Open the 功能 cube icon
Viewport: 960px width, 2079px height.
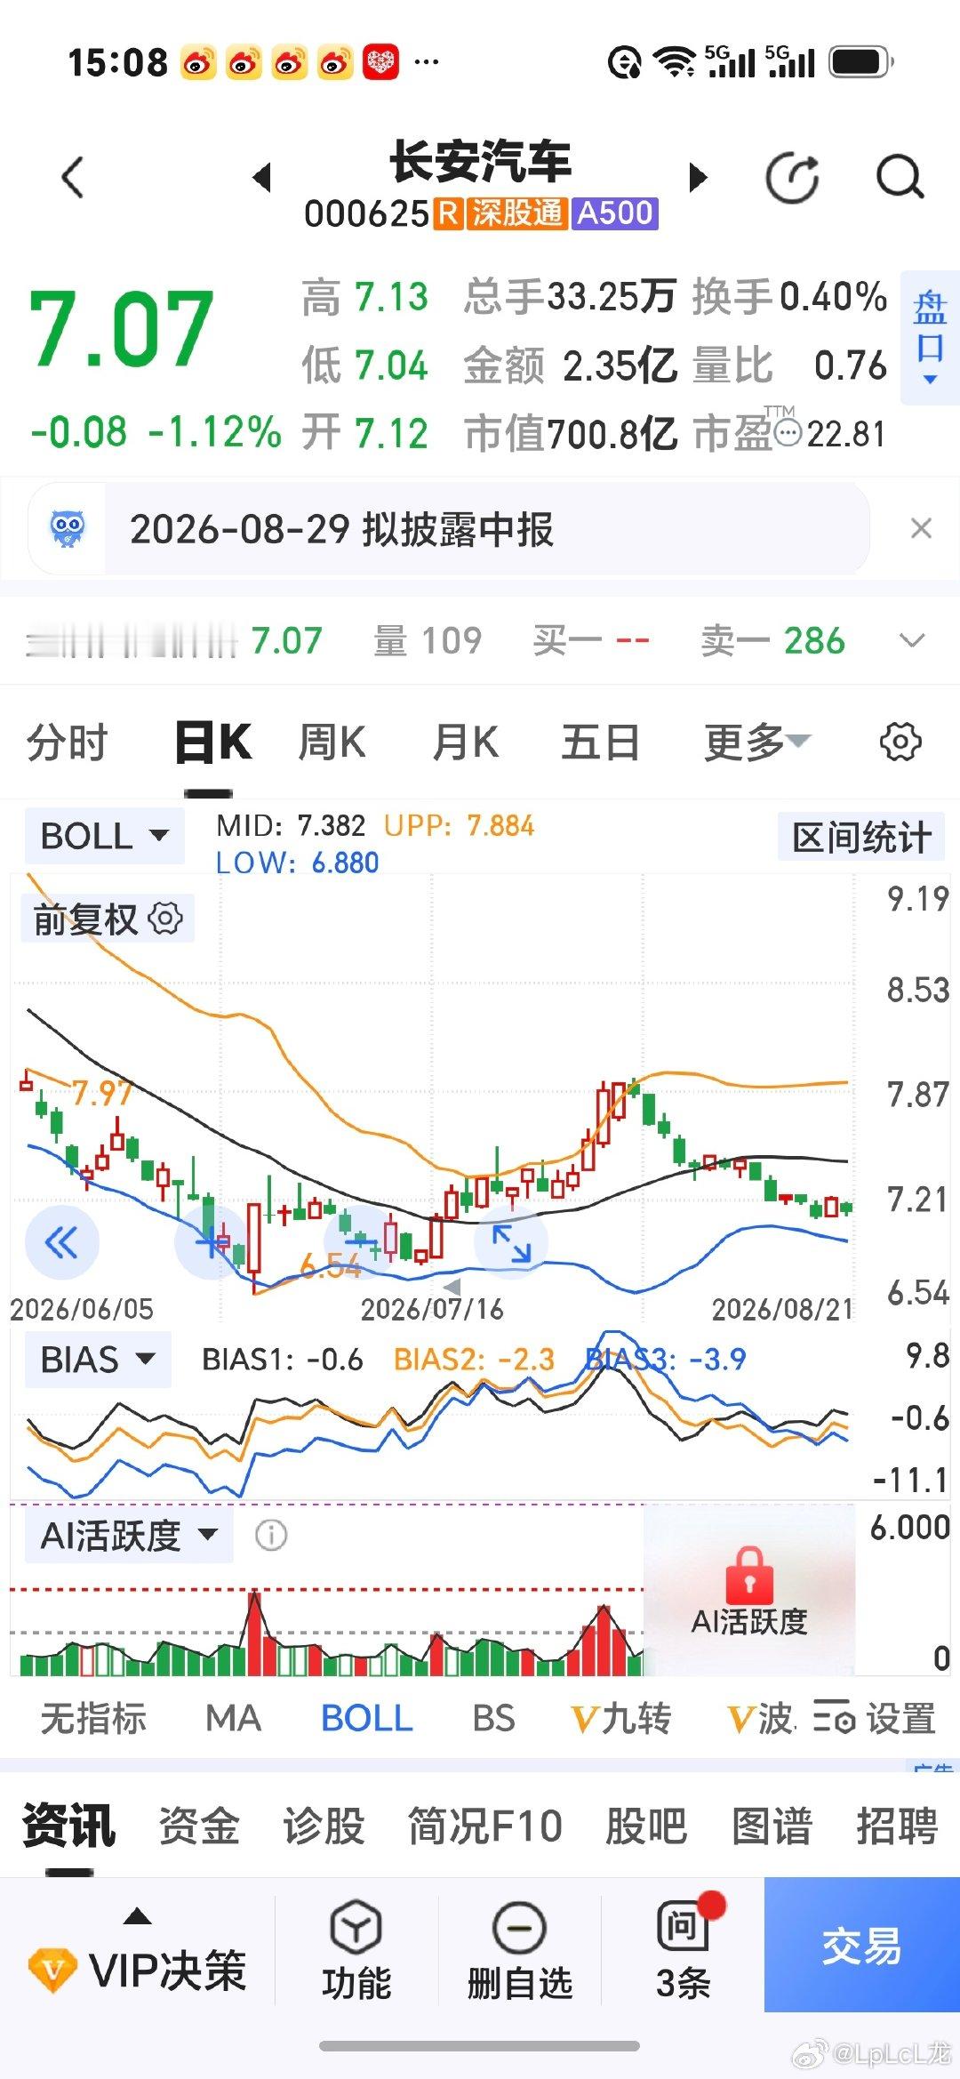click(356, 1929)
